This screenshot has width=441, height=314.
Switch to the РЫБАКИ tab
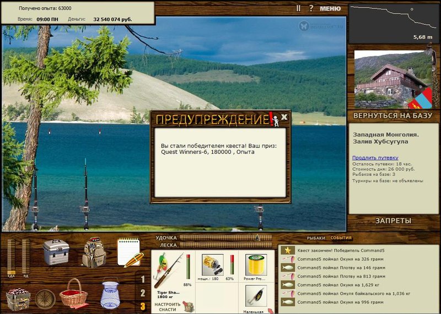[316, 238]
